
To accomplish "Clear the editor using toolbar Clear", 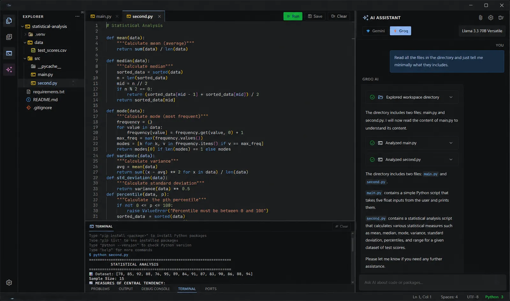I will (x=339, y=16).
